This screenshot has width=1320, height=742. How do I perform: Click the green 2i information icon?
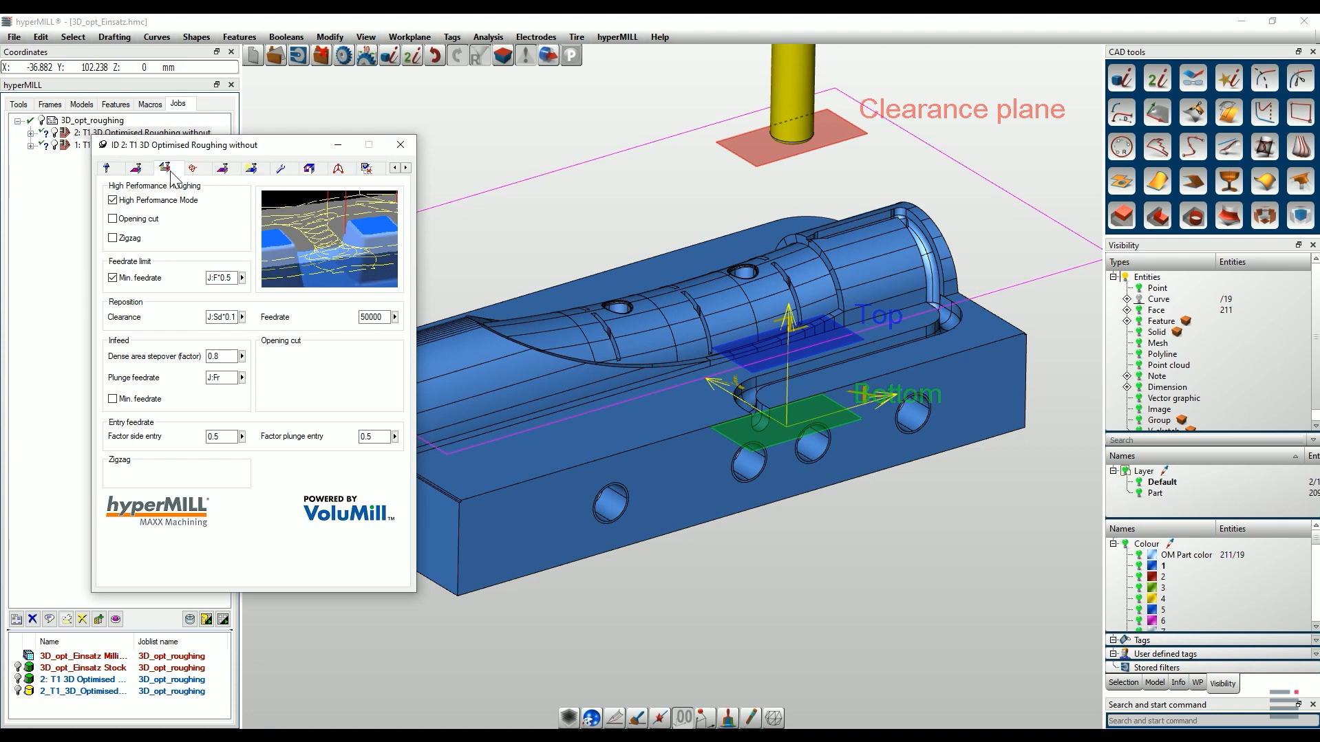(x=412, y=56)
